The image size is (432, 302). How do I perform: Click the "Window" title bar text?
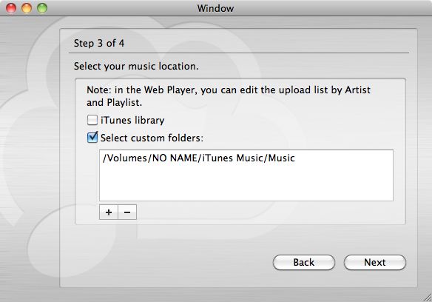[x=215, y=8]
